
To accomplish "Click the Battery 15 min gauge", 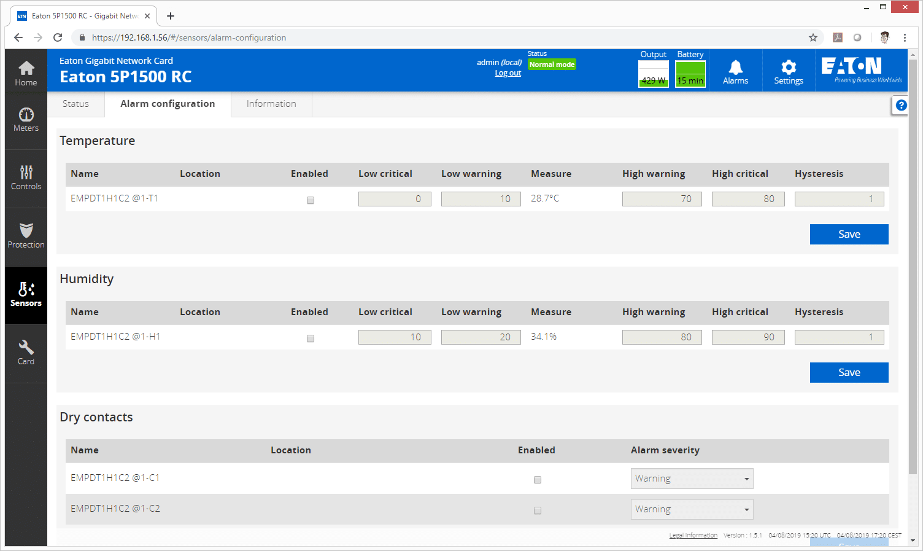I will point(690,74).
